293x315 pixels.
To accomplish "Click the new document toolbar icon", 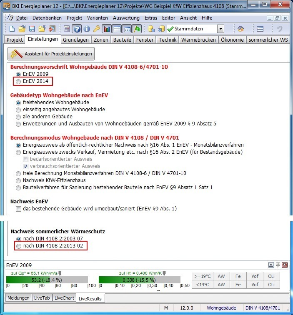I will [x=12, y=29].
